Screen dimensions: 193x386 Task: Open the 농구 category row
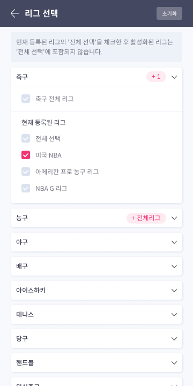[x=96, y=218]
